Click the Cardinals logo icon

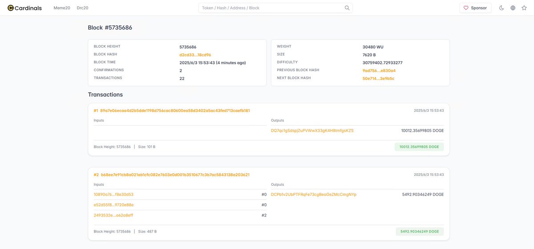11,8
